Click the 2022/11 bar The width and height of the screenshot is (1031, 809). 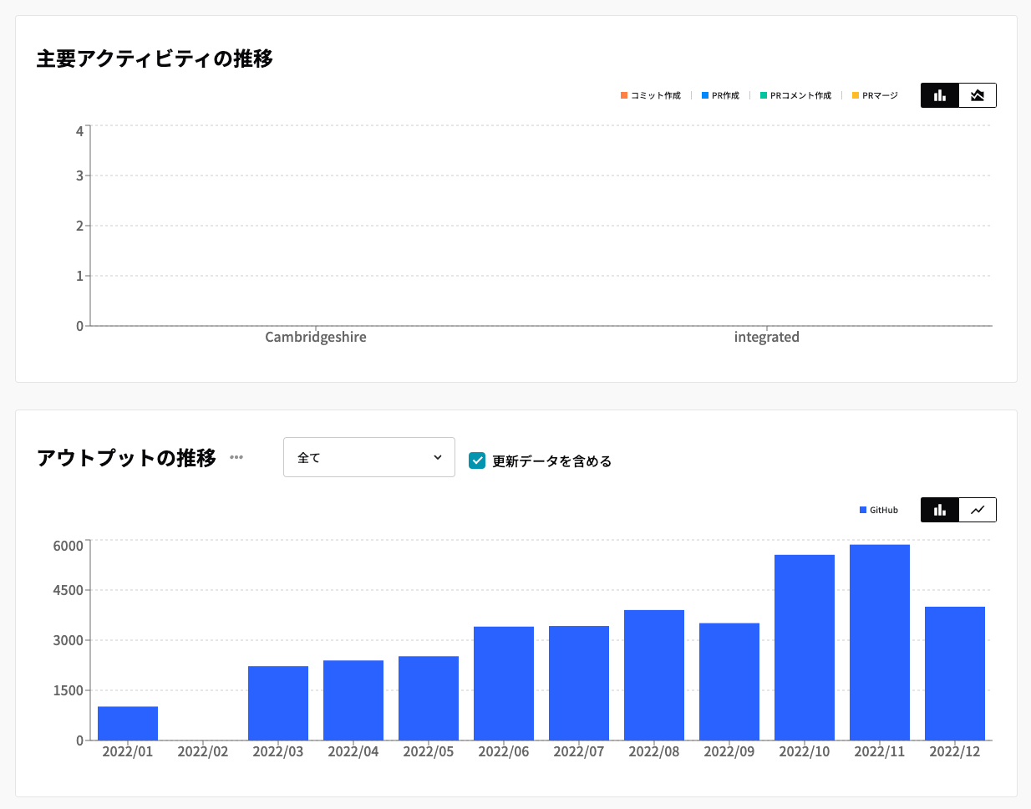coord(880,643)
